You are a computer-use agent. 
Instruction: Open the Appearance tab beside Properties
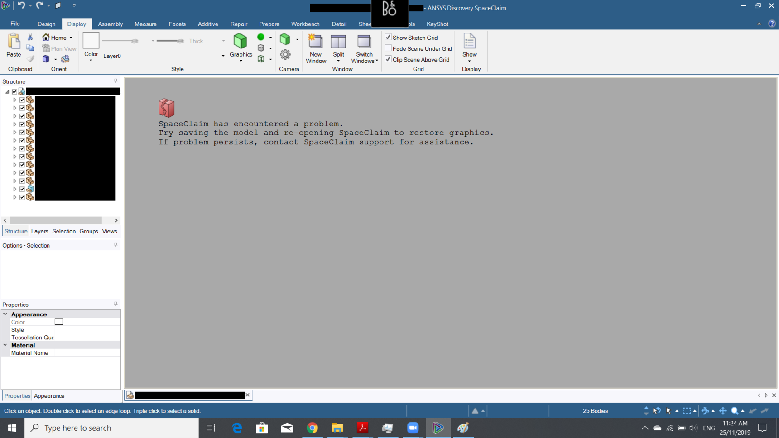click(49, 396)
